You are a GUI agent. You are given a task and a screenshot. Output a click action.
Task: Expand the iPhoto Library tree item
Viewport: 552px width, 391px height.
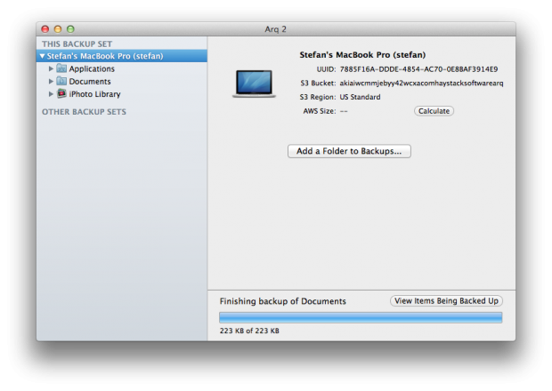[51, 94]
